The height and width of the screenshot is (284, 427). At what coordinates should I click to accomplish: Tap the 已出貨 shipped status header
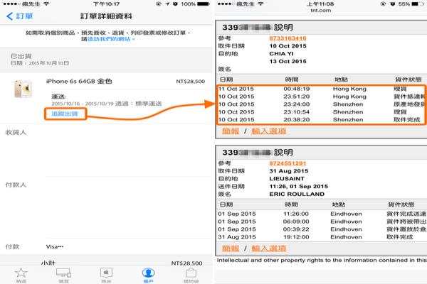(21, 56)
